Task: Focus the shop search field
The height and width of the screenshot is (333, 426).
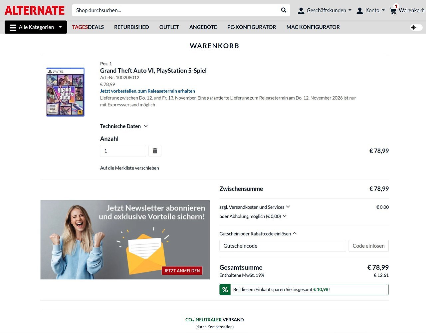Action: click(176, 10)
